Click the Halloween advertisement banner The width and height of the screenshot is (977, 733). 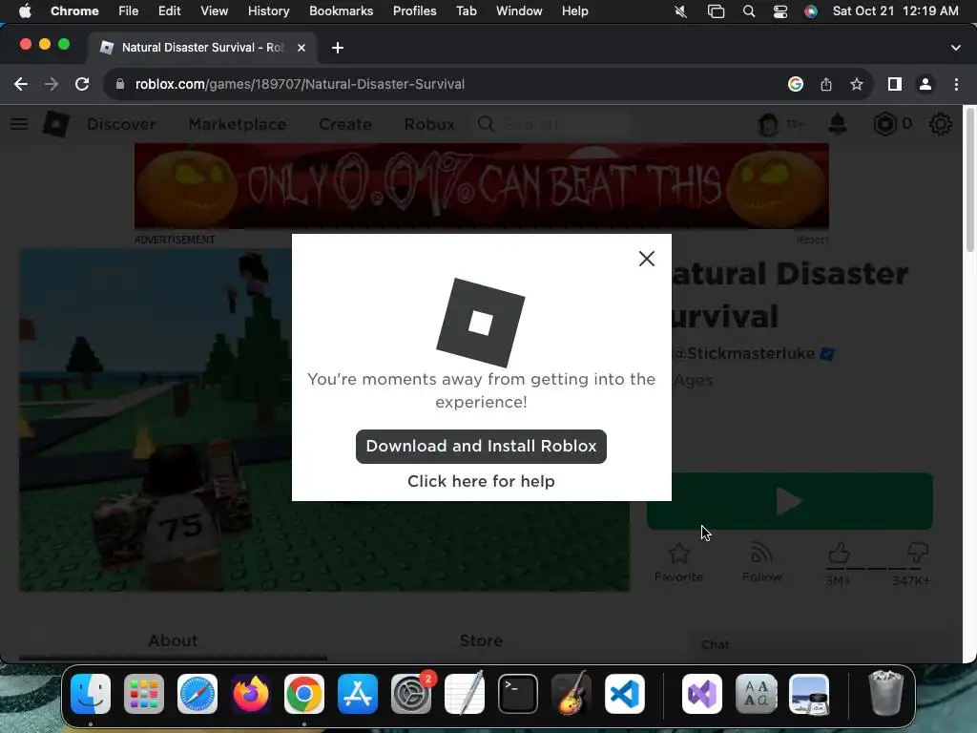[482, 186]
